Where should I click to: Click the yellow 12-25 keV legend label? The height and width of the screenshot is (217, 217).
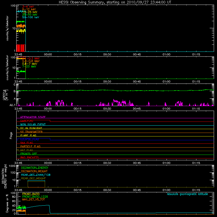30,12
